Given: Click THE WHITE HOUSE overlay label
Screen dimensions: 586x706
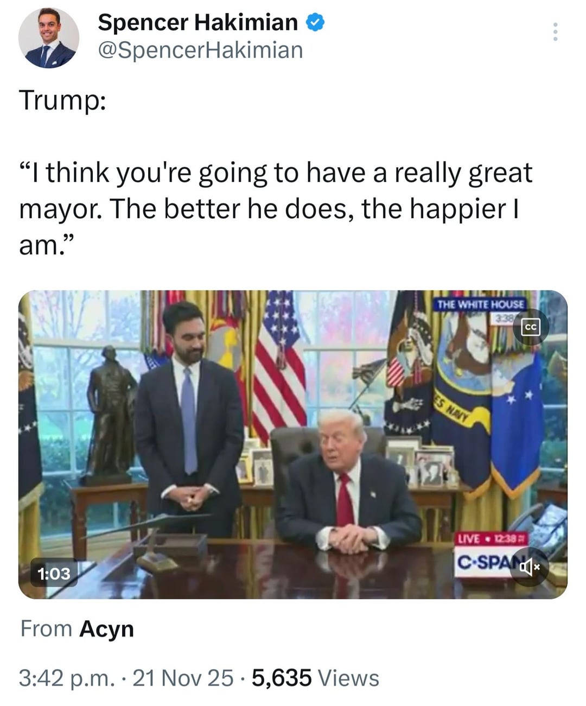Looking at the screenshot, I should click(x=480, y=304).
